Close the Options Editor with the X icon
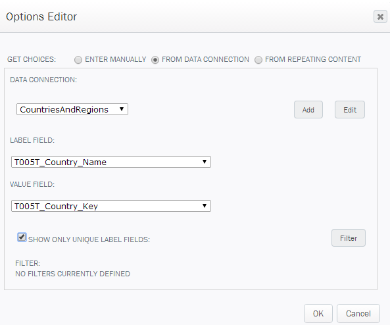 380,16
